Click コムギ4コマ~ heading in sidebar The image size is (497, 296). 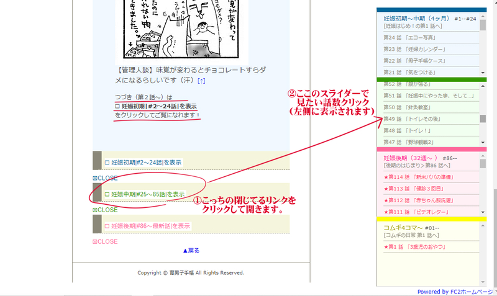point(403,228)
